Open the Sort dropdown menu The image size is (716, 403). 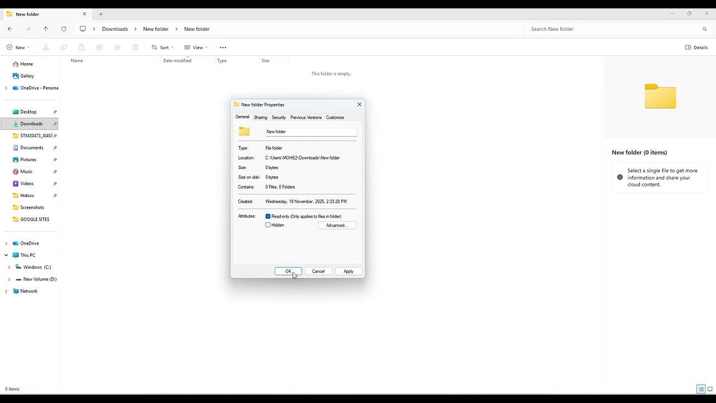click(x=163, y=48)
